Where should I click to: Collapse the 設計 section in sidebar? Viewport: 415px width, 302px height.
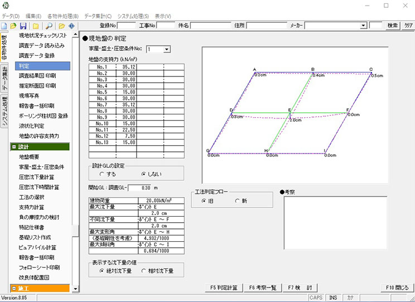coord(13,147)
